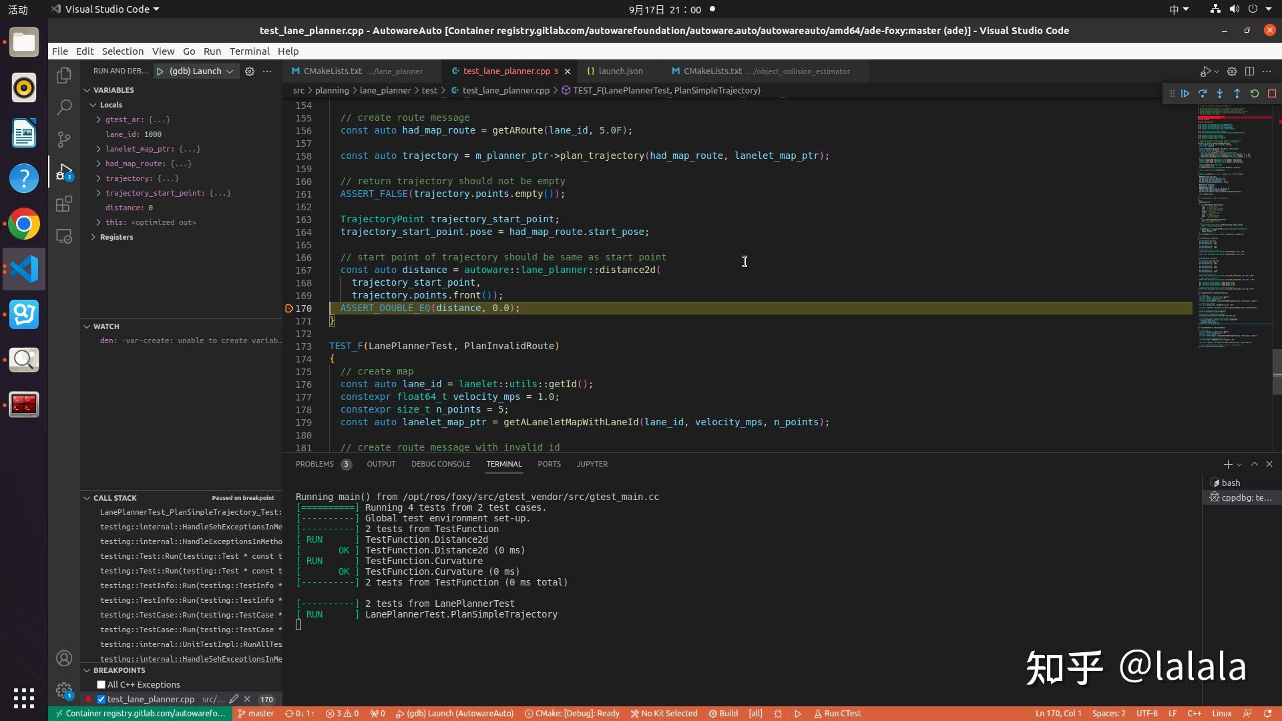The image size is (1282, 721).
Task: Click Build in the status bar
Action: (723, 713)
